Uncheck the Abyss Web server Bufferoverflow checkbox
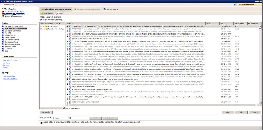Image resolution: width=263 pixels, height=130 pixels. tap(68, 87)
